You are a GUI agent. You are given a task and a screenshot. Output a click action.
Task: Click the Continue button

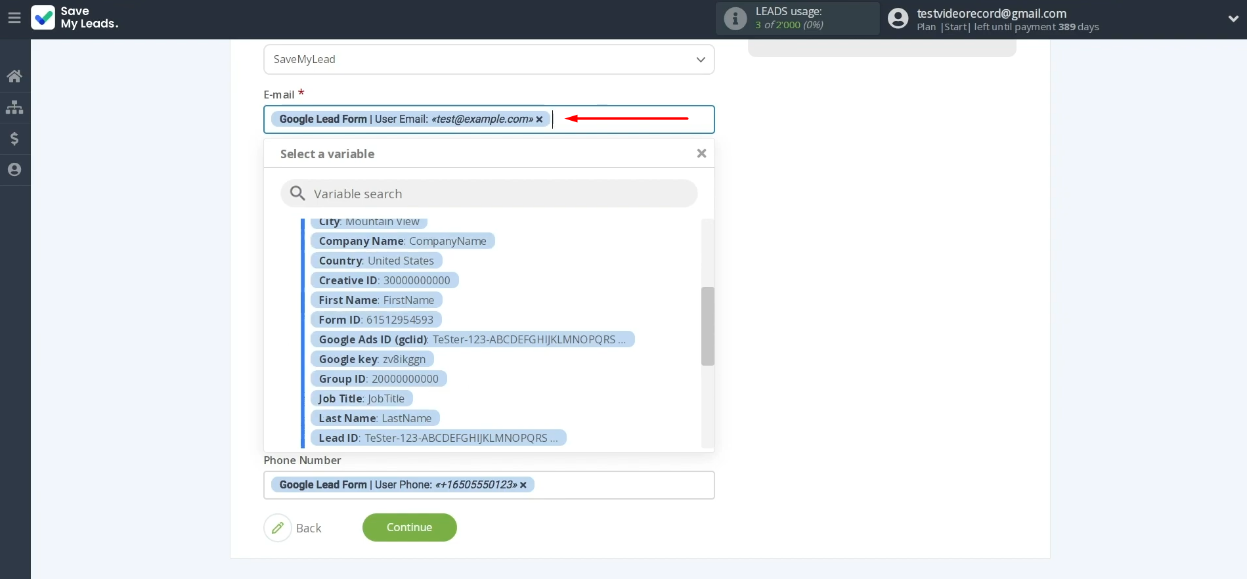pos(409,528)
